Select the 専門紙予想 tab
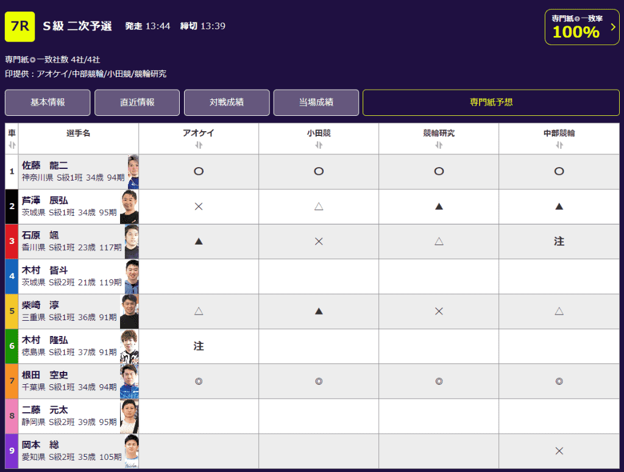The image size is (624, 472). click(x=491, y=102)
